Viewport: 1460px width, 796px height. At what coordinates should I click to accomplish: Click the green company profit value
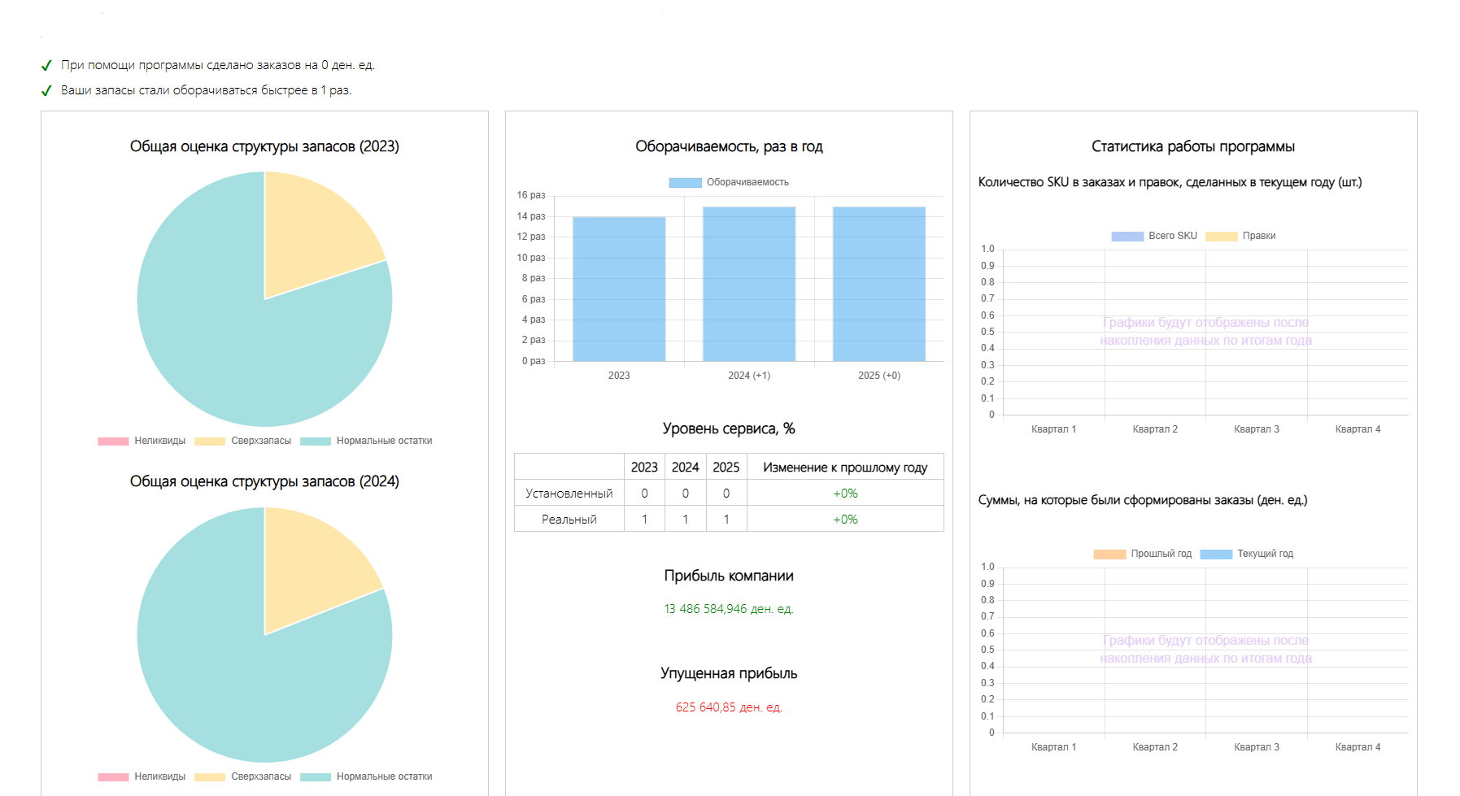728,609
